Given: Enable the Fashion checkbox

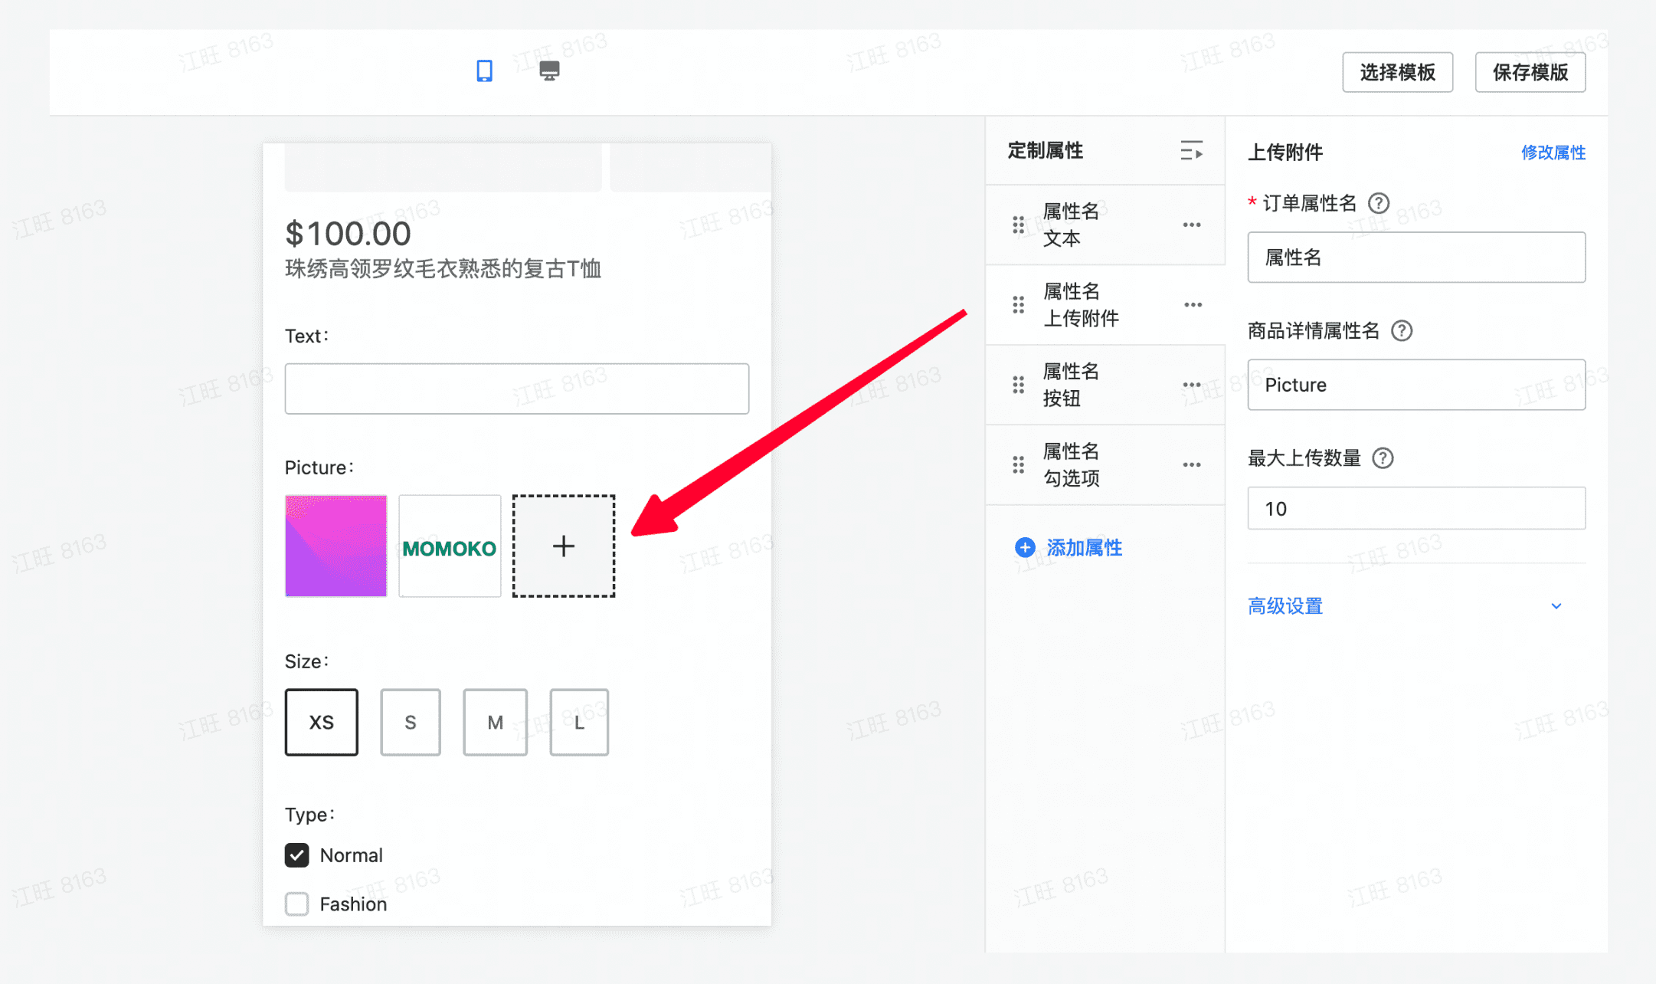Looking at the screenshot, I should click(296, 904).
